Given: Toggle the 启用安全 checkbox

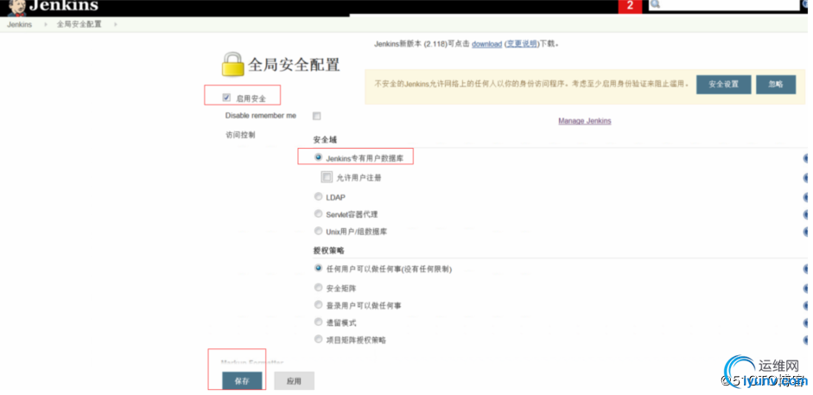Looking at the screenshot, I should tap(226, 98).
